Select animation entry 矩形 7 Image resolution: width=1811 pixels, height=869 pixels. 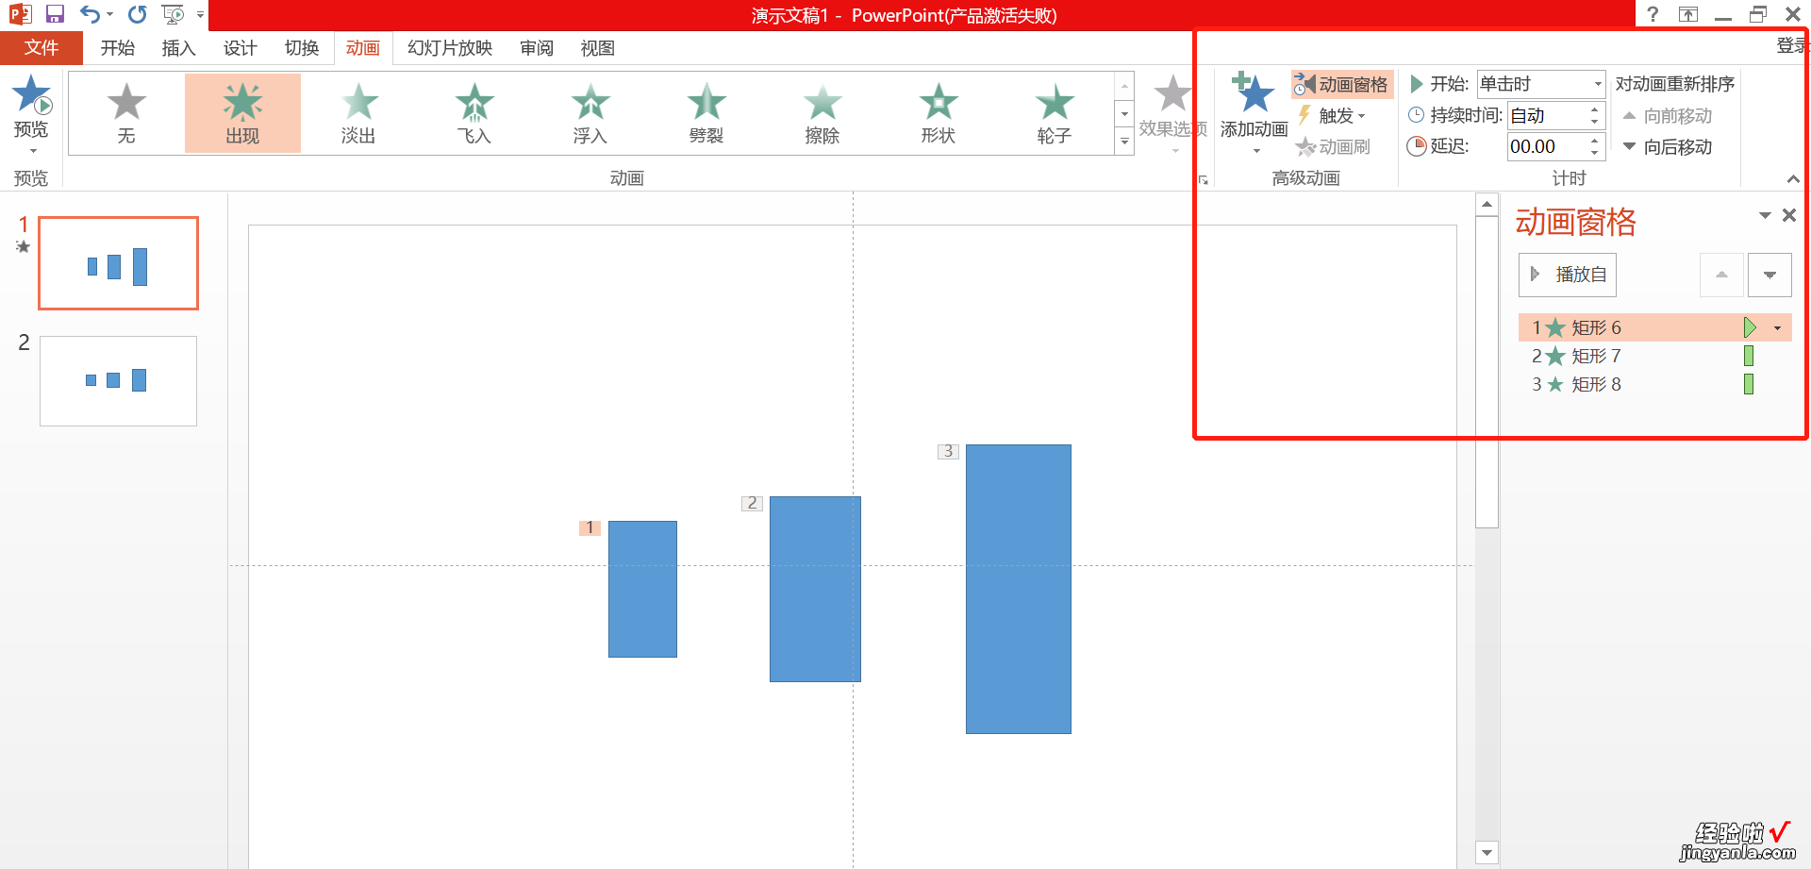tap(1654, 356)
